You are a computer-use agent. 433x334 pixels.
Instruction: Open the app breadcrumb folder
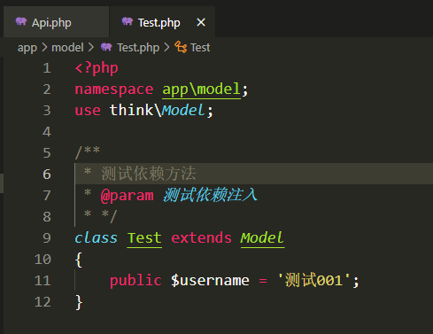click(27, 48)
